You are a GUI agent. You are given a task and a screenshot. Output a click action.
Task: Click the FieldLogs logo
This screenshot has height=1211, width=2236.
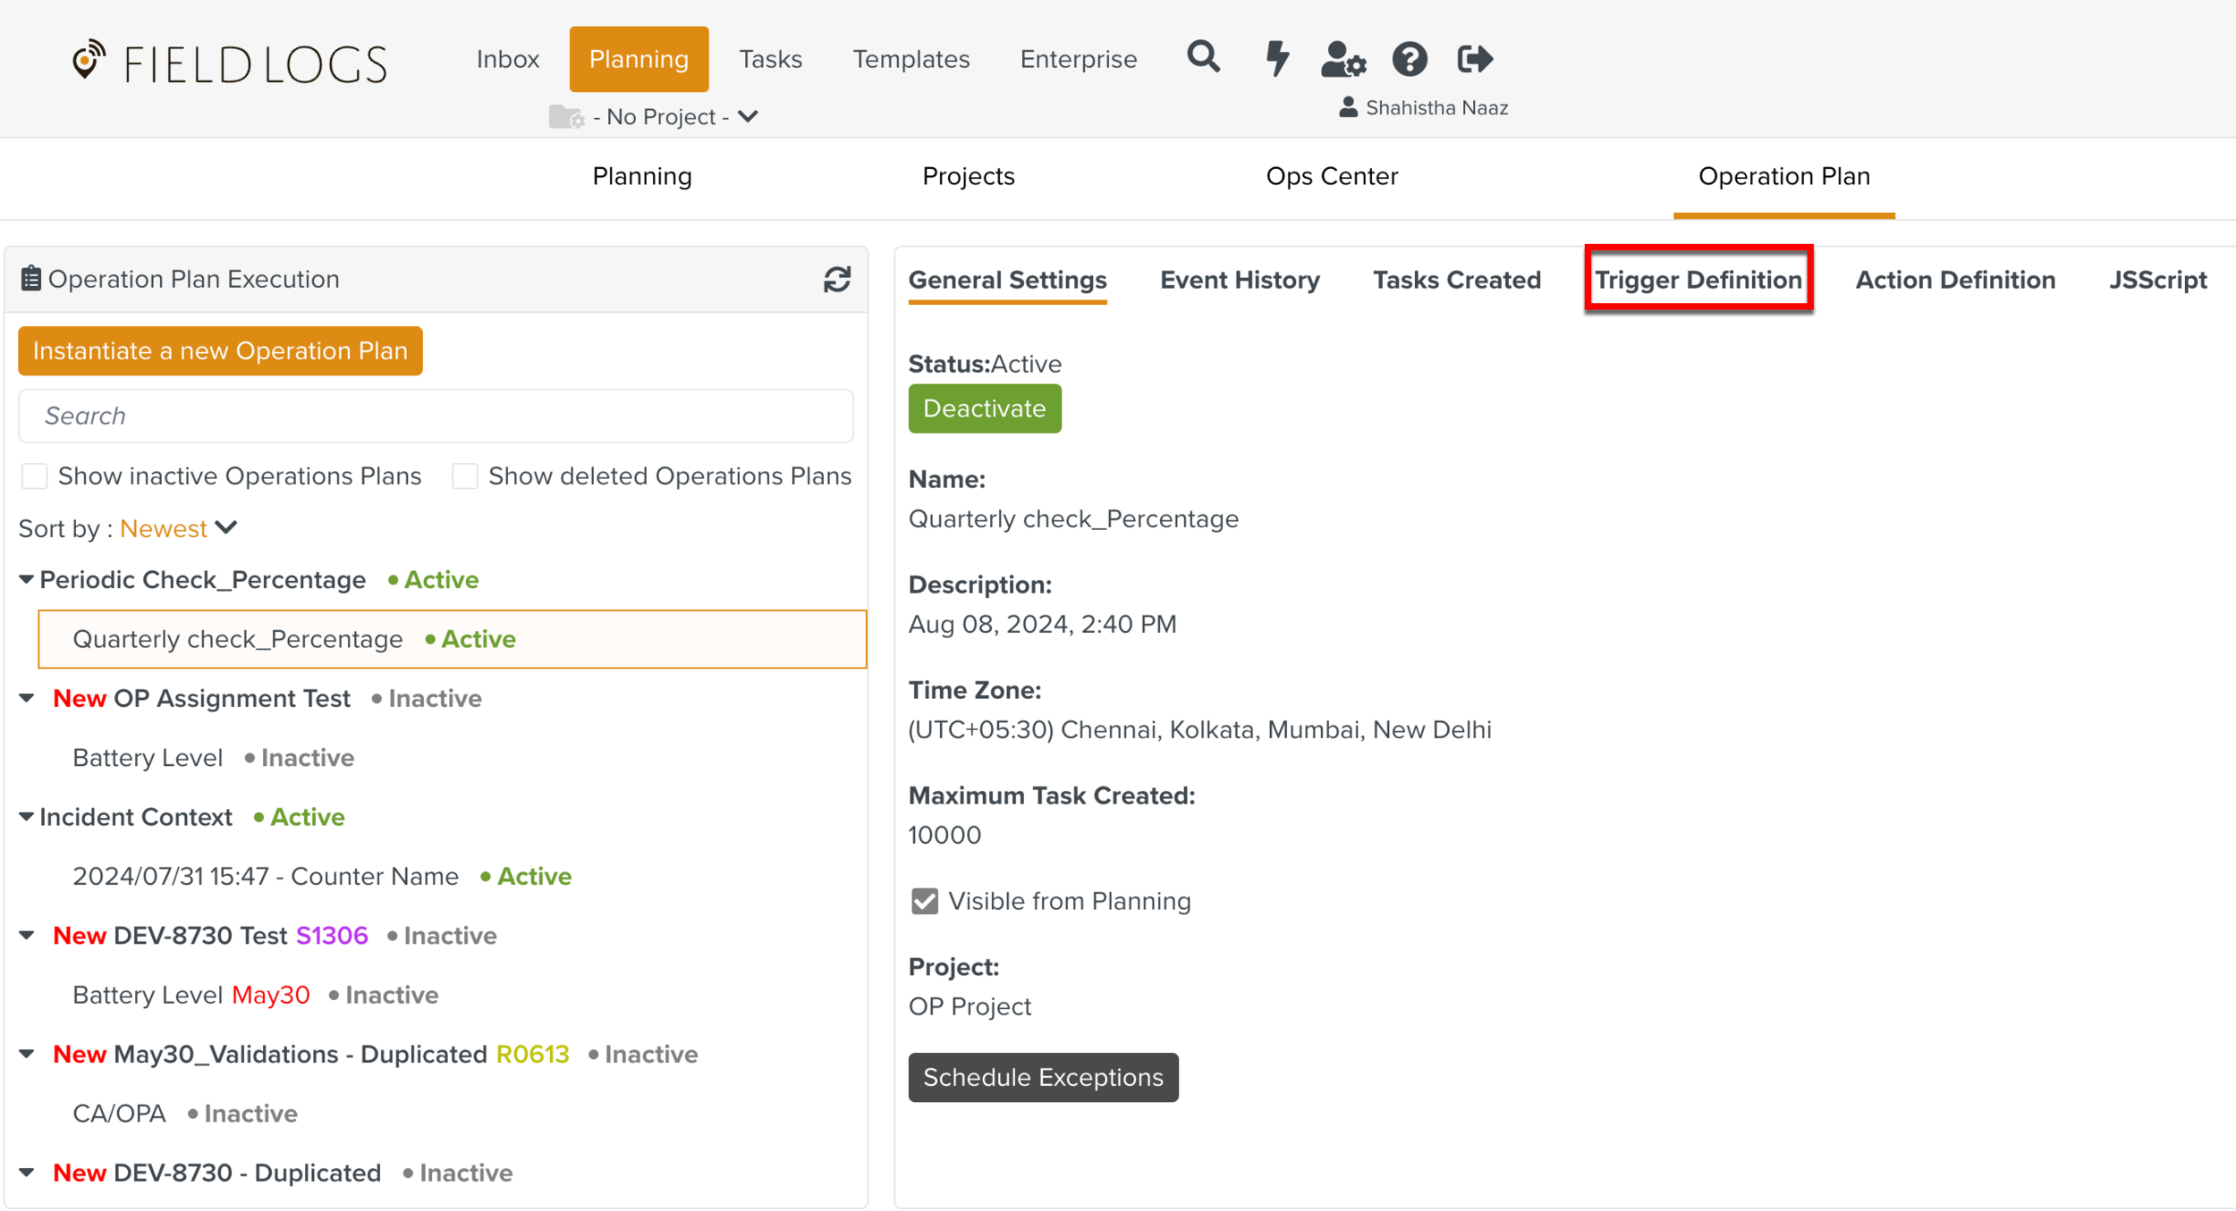click(x=230, y=63)
